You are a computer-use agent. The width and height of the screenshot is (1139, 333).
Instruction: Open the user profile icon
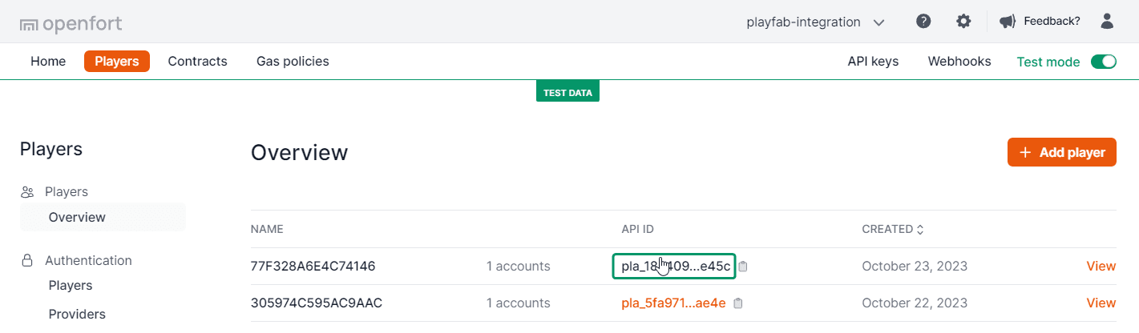click(1107, 22)
